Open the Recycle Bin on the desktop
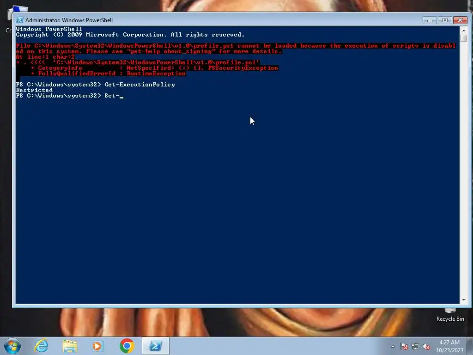This screenshot has height=355, width=473. point(450,315)
